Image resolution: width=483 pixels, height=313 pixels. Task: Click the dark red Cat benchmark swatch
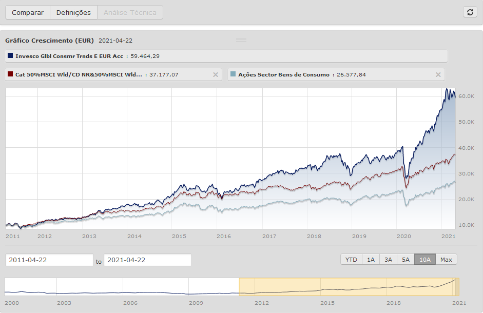tap(11, 74)
